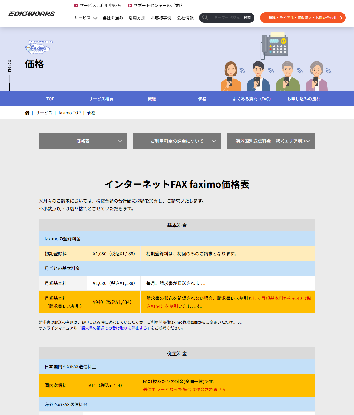
Task: Click the インターネットFAX faximo価格表 heading
Action: (x=177, y=184)
